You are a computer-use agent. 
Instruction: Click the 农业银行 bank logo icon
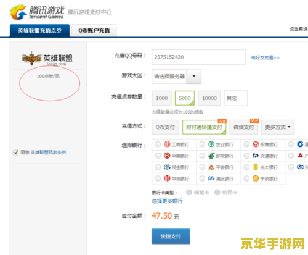tap(211, 144)
